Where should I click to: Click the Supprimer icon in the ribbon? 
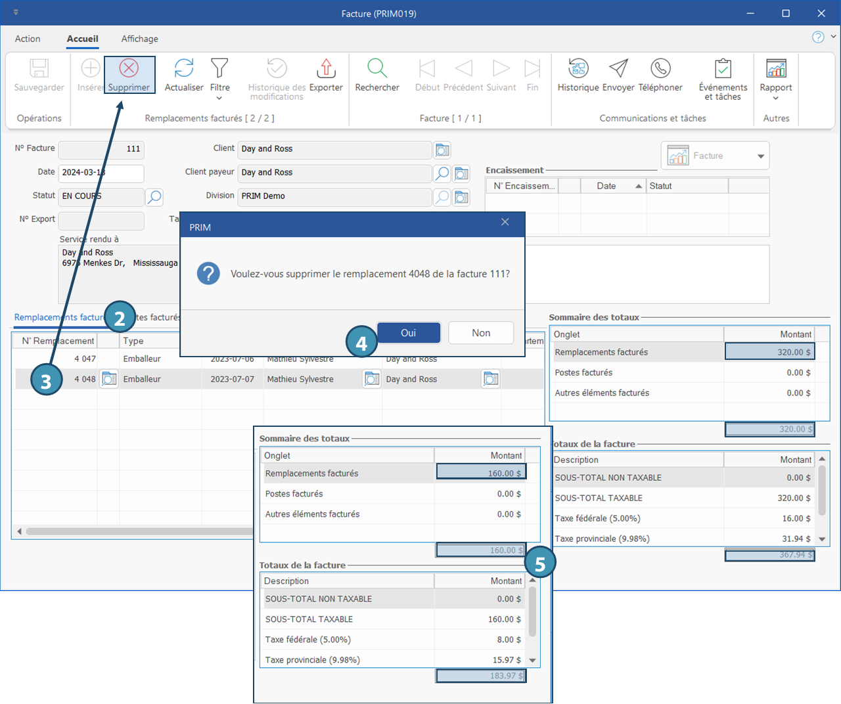129,68
